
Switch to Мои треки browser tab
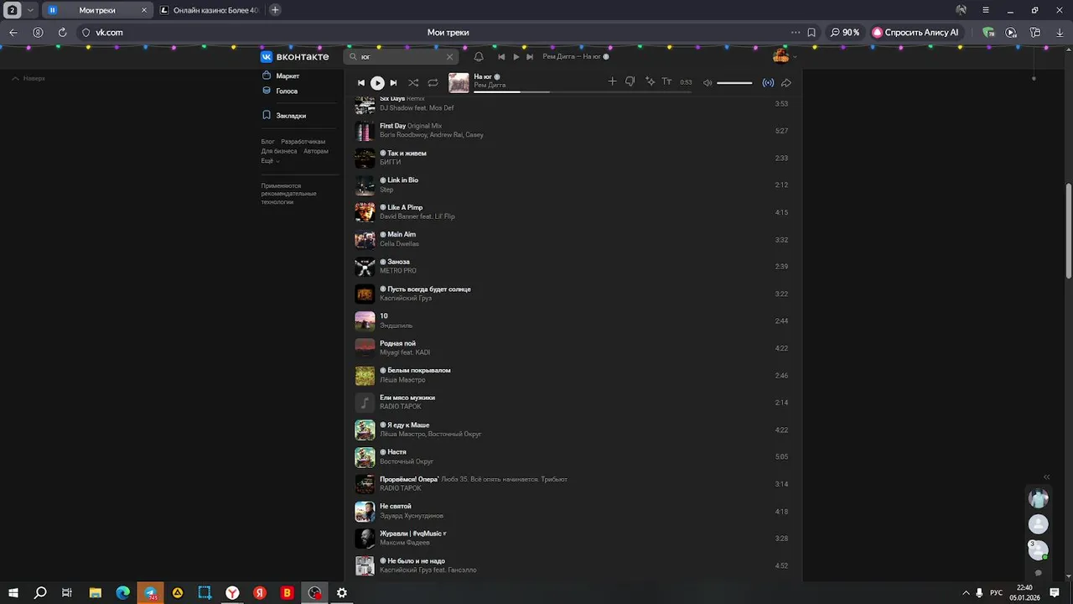(97, 10)
